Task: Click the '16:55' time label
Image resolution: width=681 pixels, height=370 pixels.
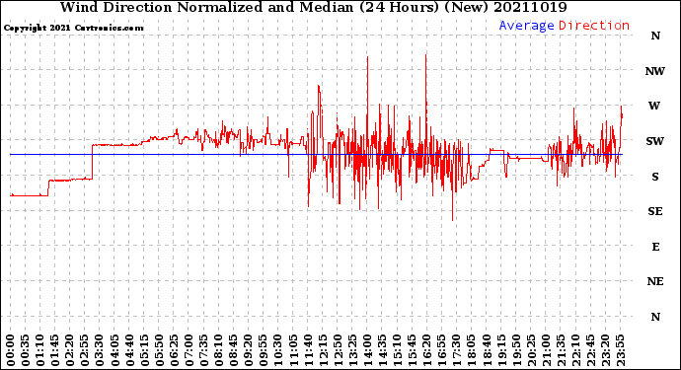Action: click(442, 350)
